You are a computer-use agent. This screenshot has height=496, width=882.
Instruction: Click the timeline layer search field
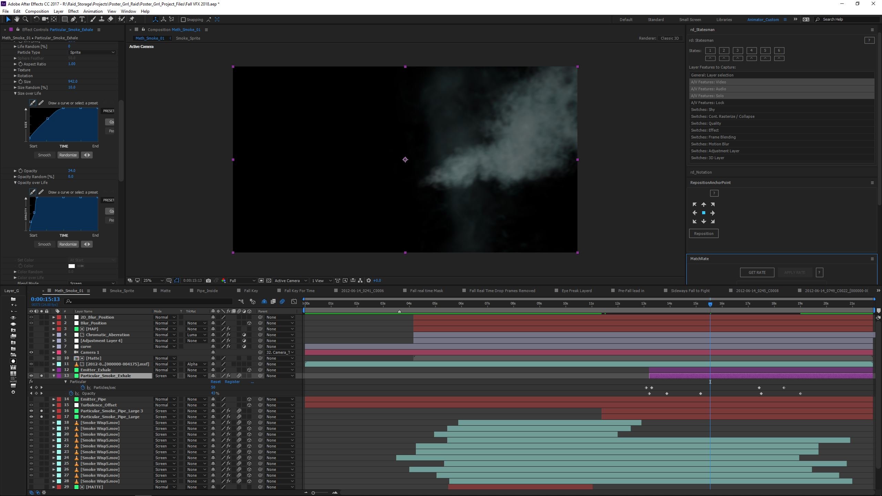(x=149, y=301)
